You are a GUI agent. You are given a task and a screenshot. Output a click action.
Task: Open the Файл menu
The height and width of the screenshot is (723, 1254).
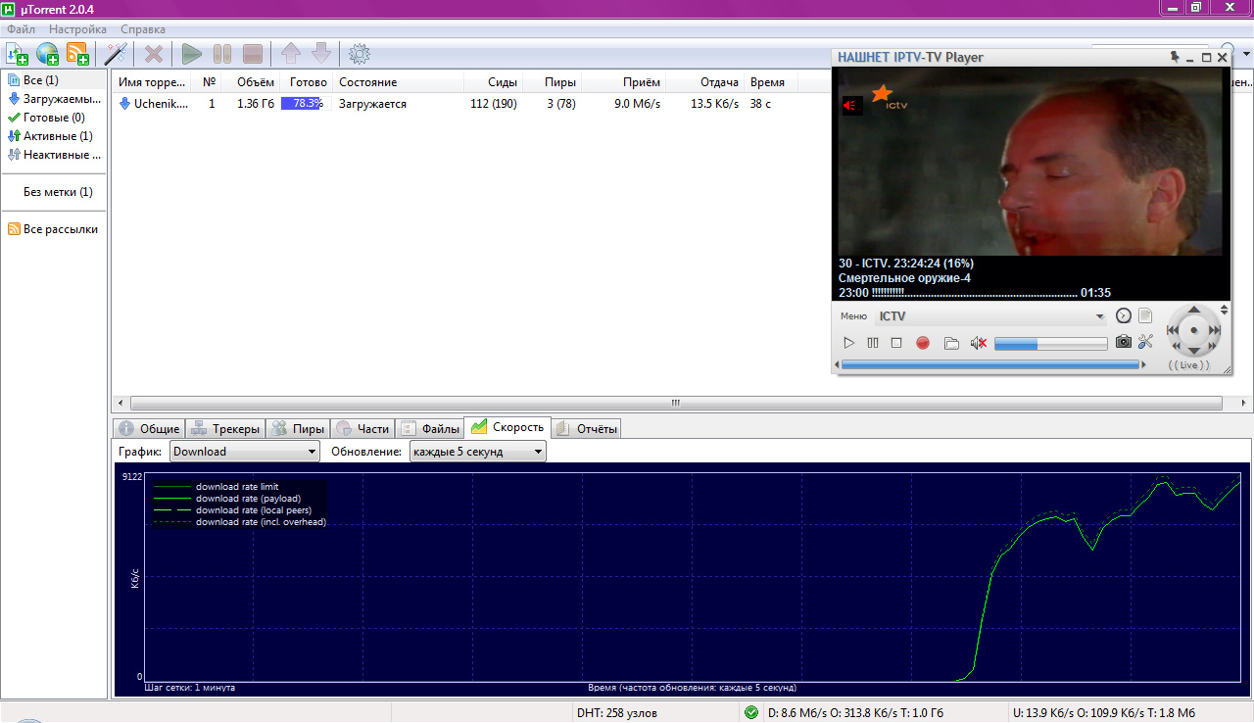[x=22, y=29]
